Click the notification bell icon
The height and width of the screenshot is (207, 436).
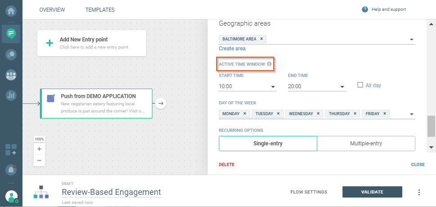coord(11,170)
